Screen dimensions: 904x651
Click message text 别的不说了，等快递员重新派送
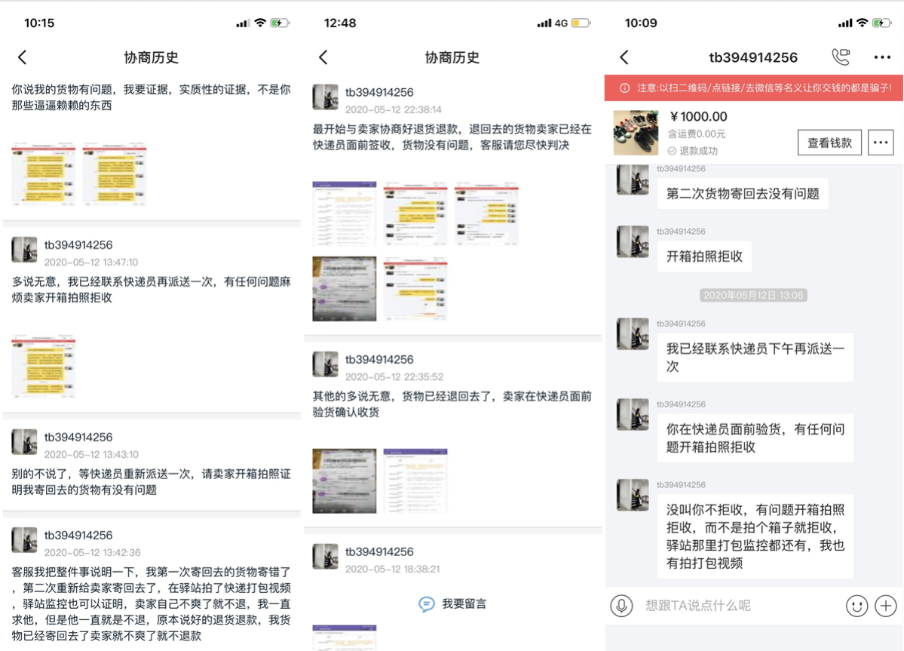point(151,481)
